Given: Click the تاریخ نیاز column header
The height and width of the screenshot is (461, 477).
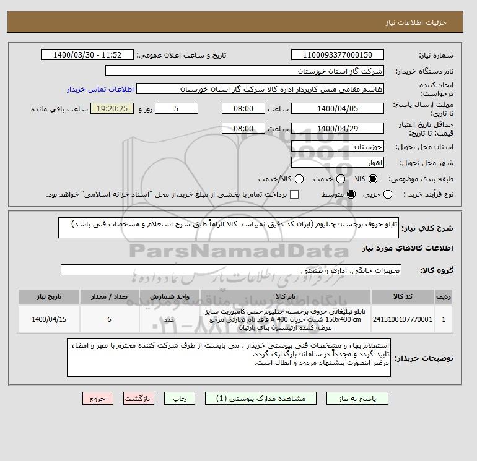Looking at the screenshot, I should click(49, 296).
